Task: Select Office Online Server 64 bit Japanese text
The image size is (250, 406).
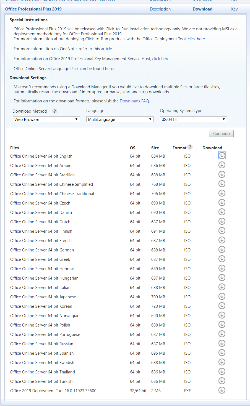Action: point(43,297)
